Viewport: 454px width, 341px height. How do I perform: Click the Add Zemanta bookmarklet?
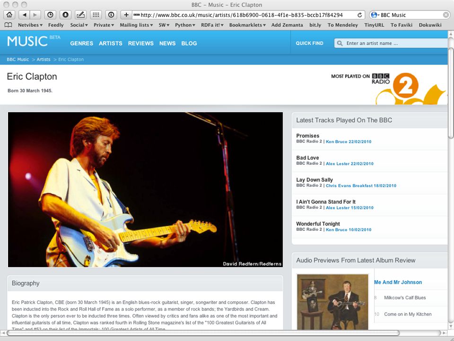[x=287, y=25]
